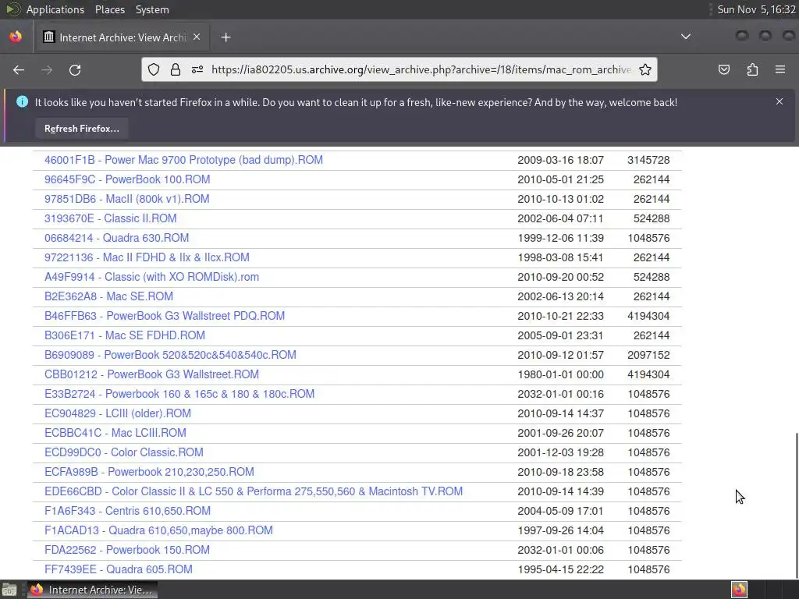Open Powerbook 210,230,250.ROM link
The image size is (799, 599).
tap(149, 472)
